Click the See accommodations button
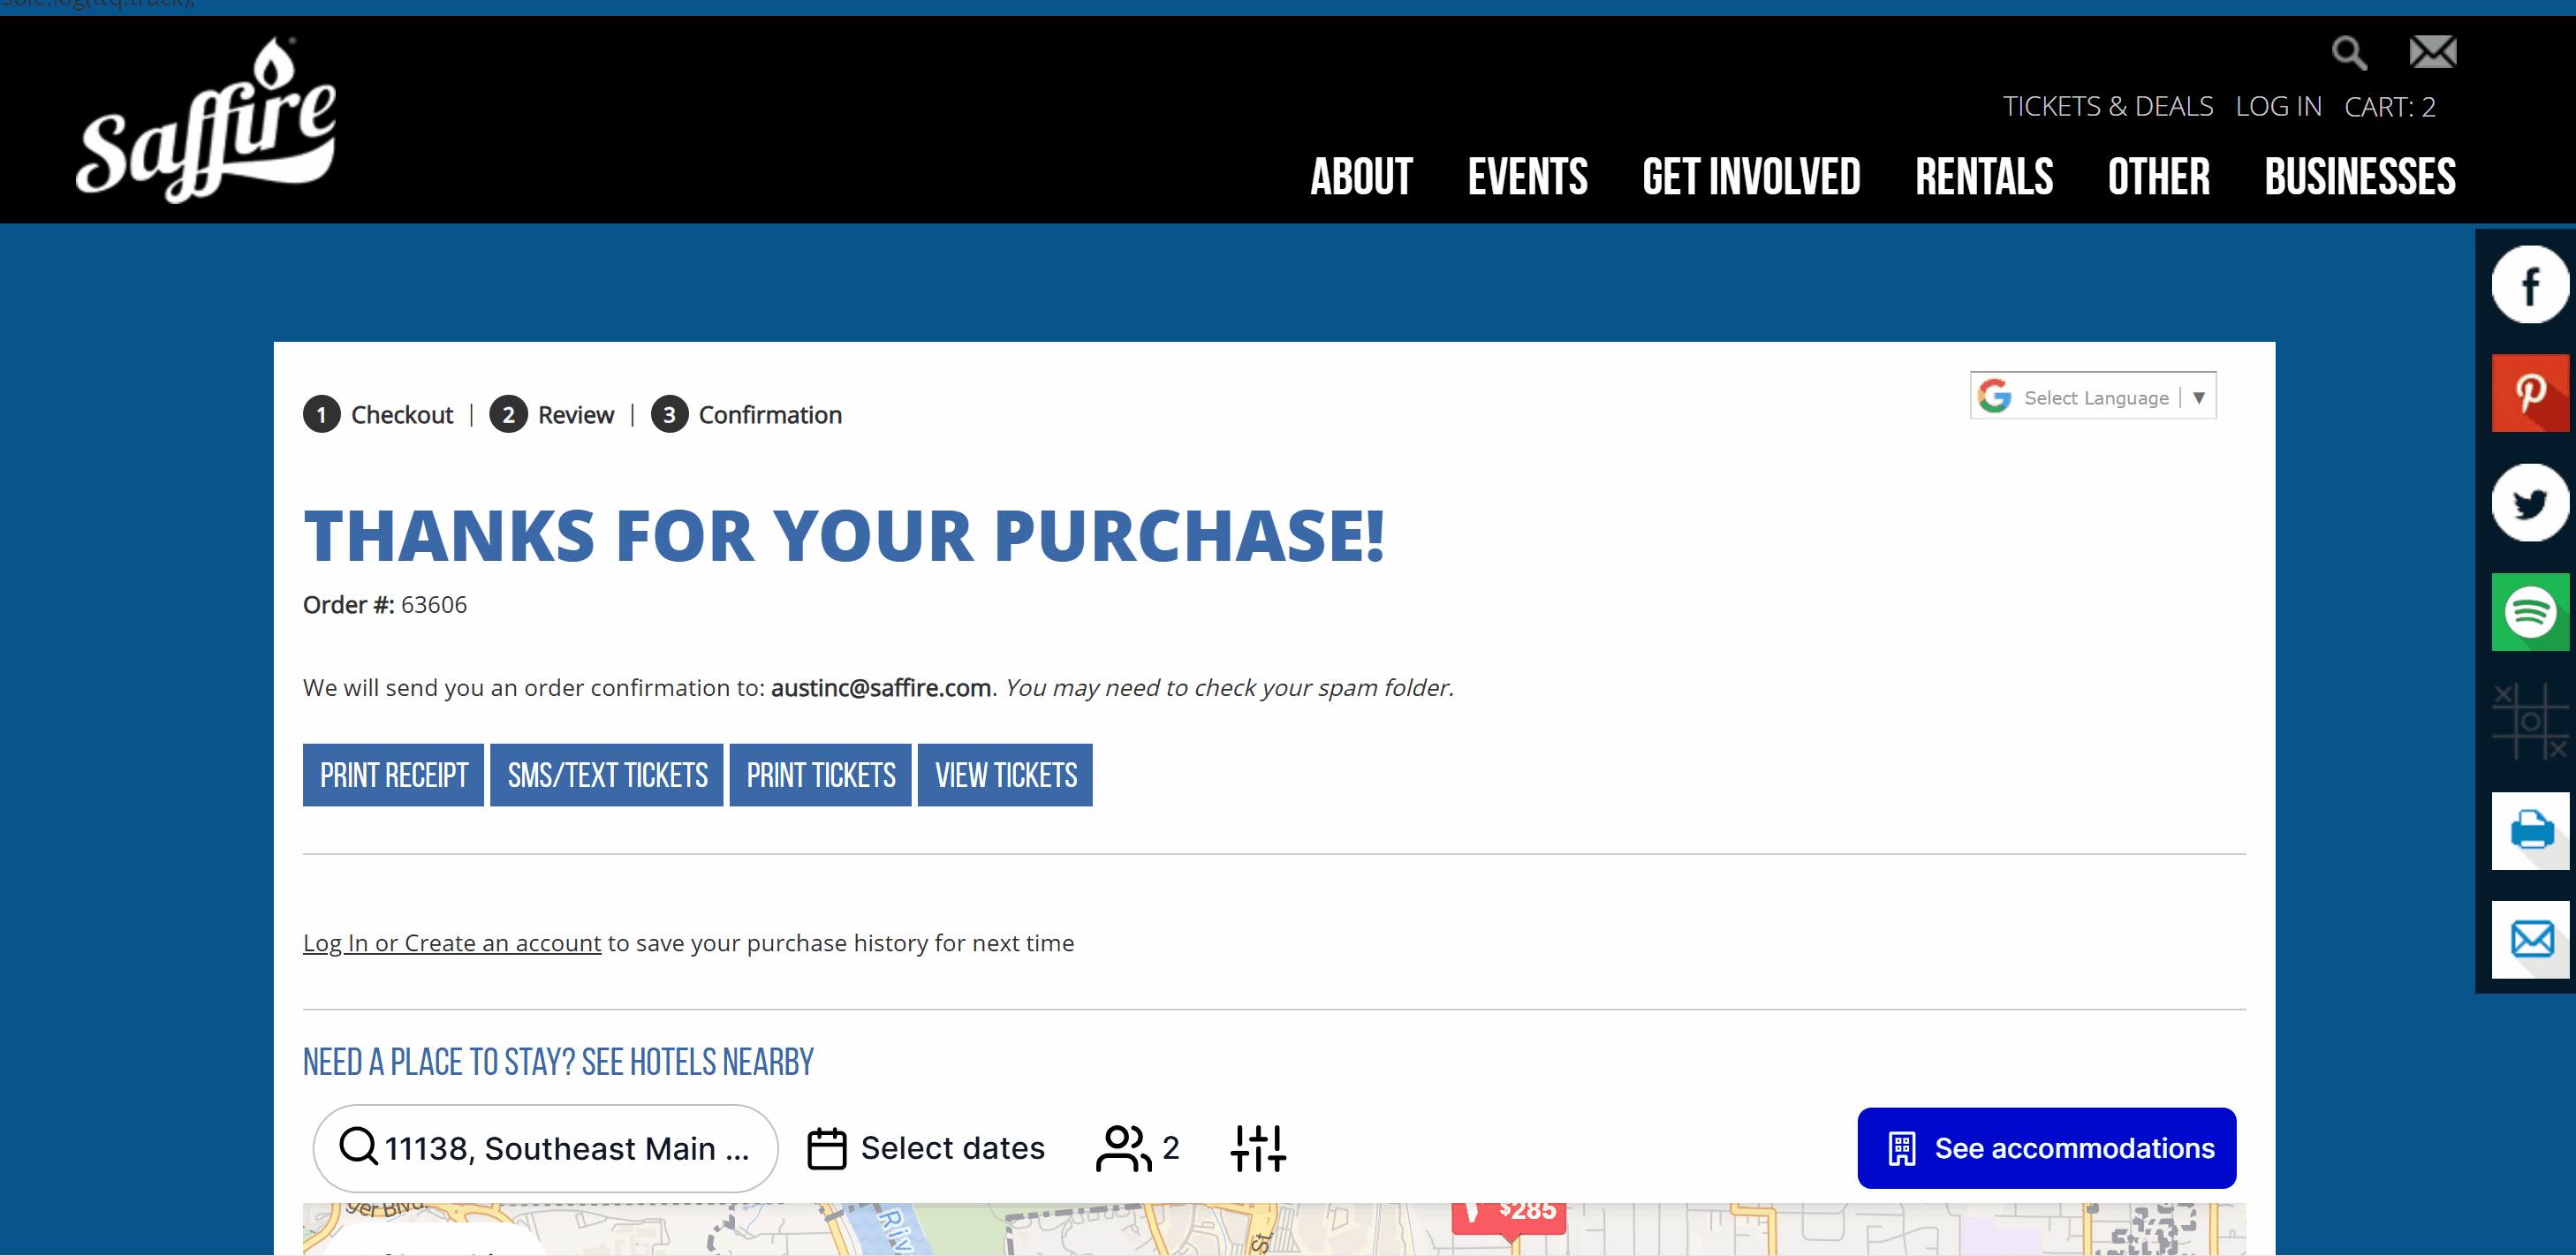This screenshot has height=1256, width=2576. [x=2046, y=1148]
